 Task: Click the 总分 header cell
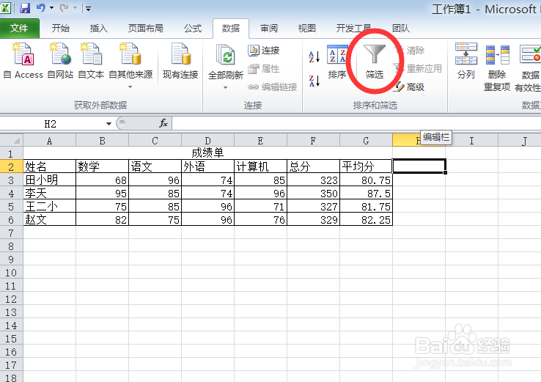pos(313,166)
